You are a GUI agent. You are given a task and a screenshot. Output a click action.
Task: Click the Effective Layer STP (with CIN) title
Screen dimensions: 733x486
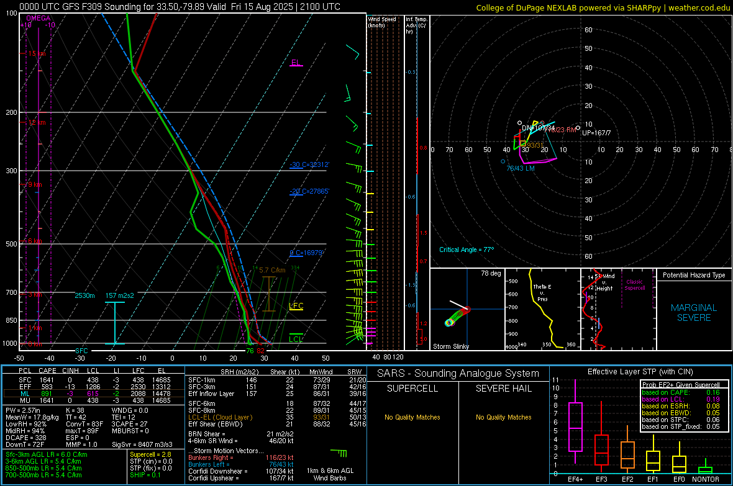(x=640, y=372)
